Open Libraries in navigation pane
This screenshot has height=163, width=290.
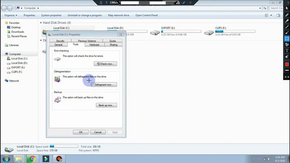12,45
